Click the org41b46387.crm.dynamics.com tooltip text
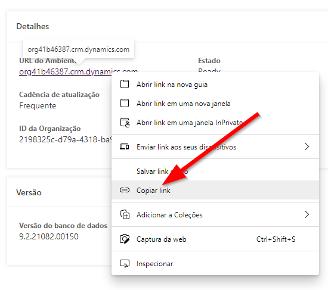The image size is (328, 290). pyautogui.click(x=79, y=49)
